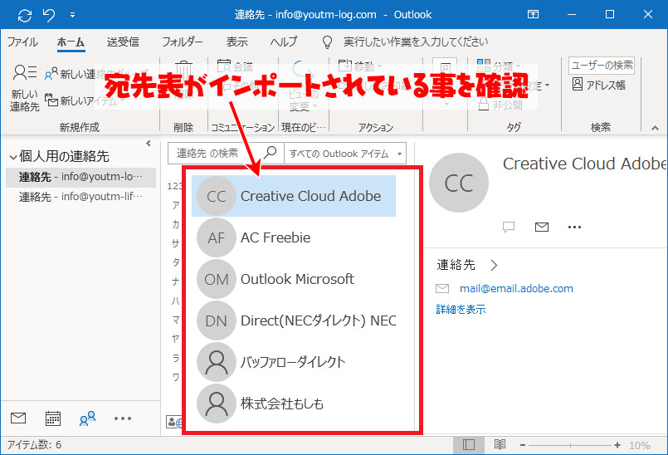The width and height of the screenshot is (668, 455).
Task: Open the contact card more options ellipsis
Action: 574,227
